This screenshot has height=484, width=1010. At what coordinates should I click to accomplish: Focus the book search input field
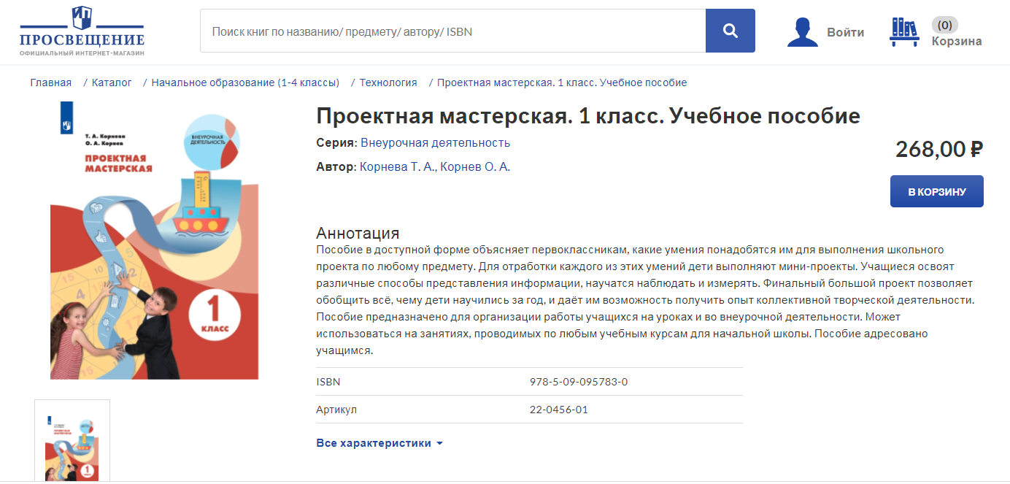click(452, 31)
